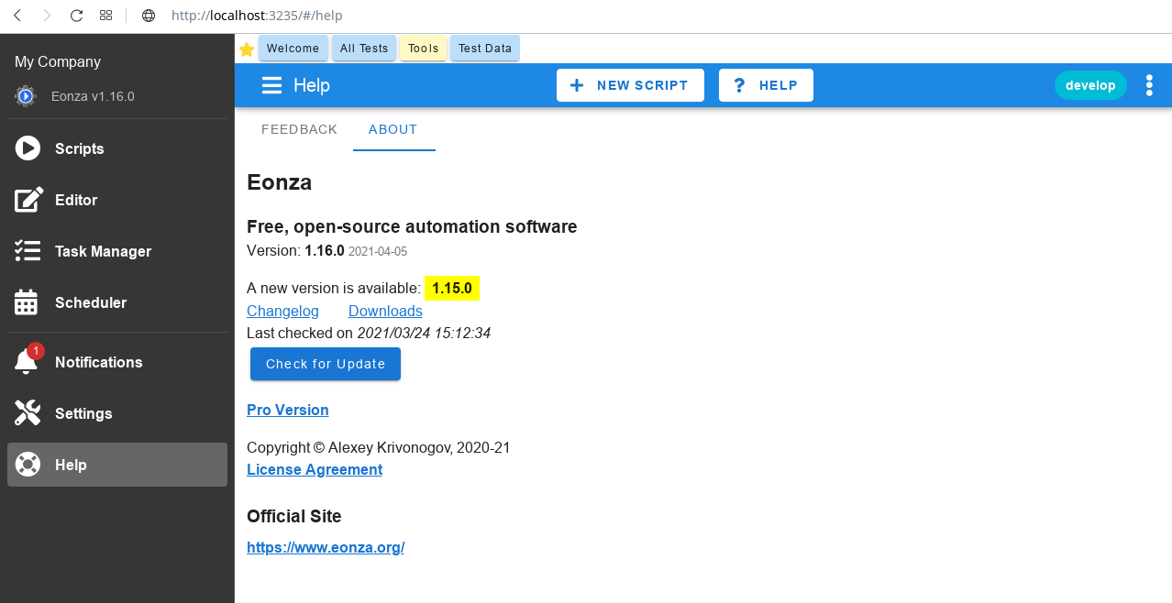Viewport: 1172px width, 603px height.
Task: Open Scripts from the play icon
Action: (28, 148)
